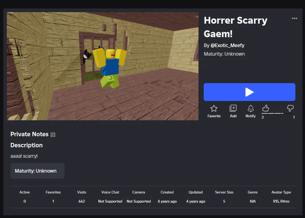The image size is (305, 218).
Task: Click the Maturity: Unknown box under description
Action: 37,171
